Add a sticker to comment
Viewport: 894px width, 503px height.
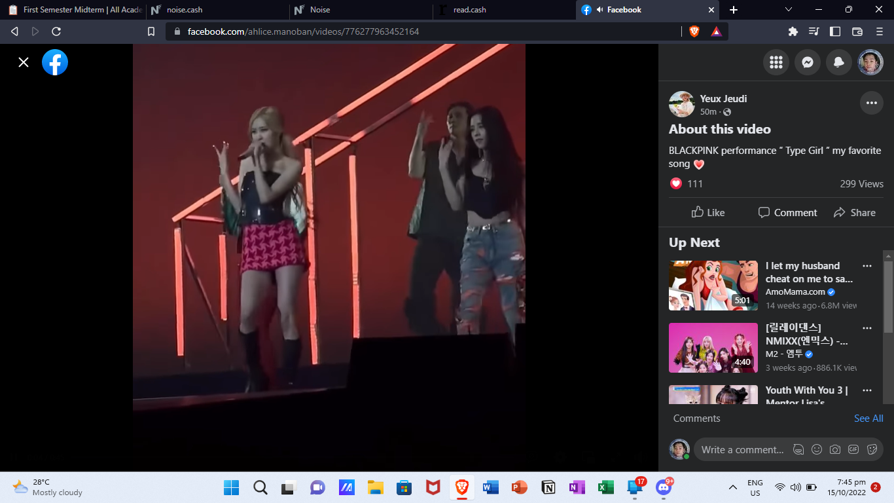[x=872, y=450]
